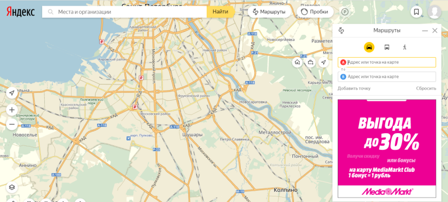Focus the point B address field
448x202 pixels.
pos(387,77)
